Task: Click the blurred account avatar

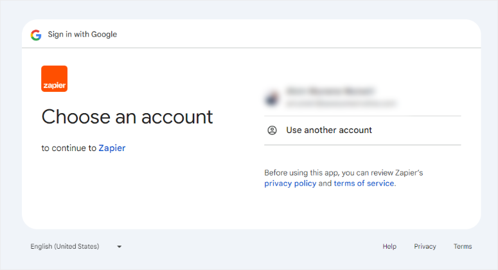Action: tap(272, 98)
